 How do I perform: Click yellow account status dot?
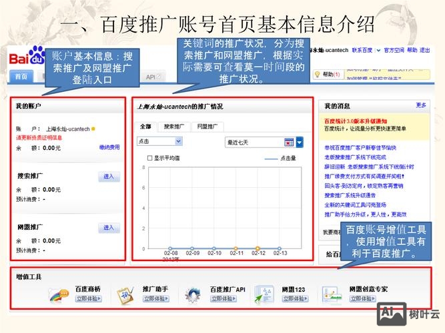coord(93,129)
